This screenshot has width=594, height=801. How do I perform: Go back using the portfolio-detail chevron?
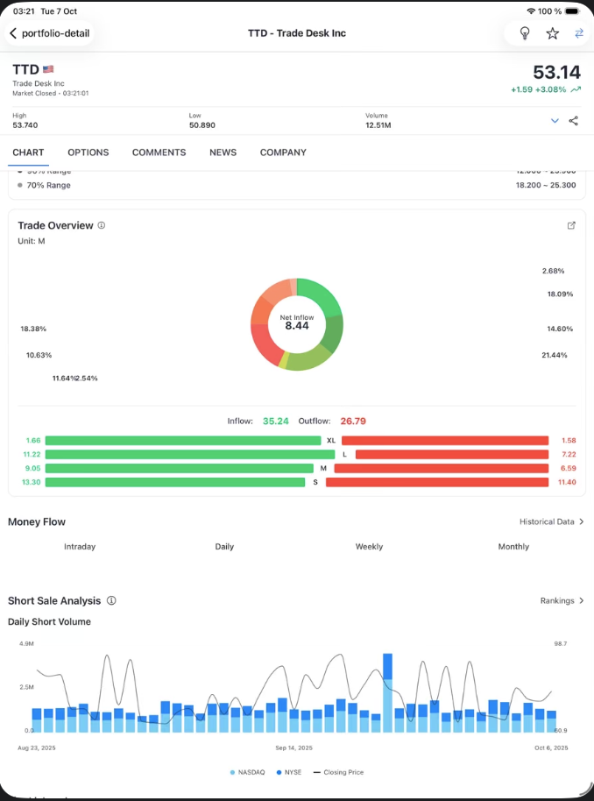tap(13, 33)
